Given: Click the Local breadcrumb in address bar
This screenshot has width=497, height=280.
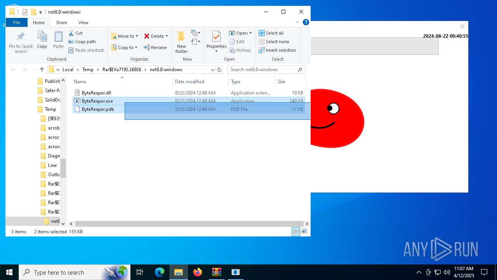Looking at the screenshot, I should pyautogui.click(x=68, y=70).
